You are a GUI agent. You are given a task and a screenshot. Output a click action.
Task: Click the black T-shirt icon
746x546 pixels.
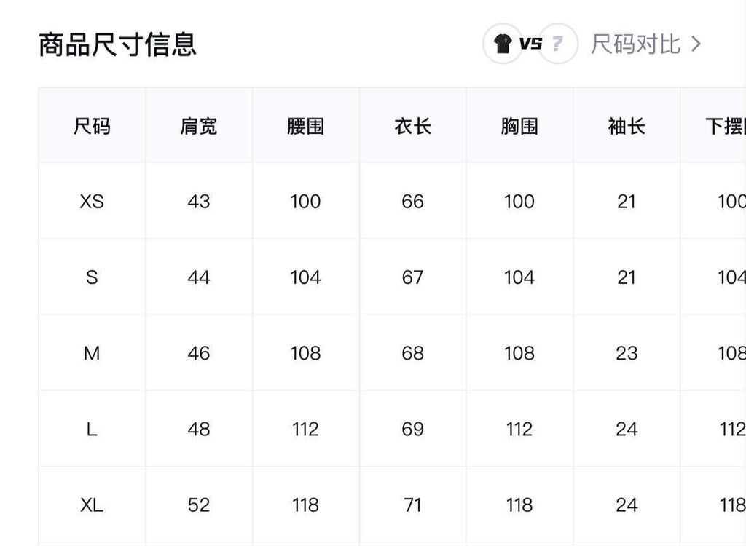(x=502, y=44)
